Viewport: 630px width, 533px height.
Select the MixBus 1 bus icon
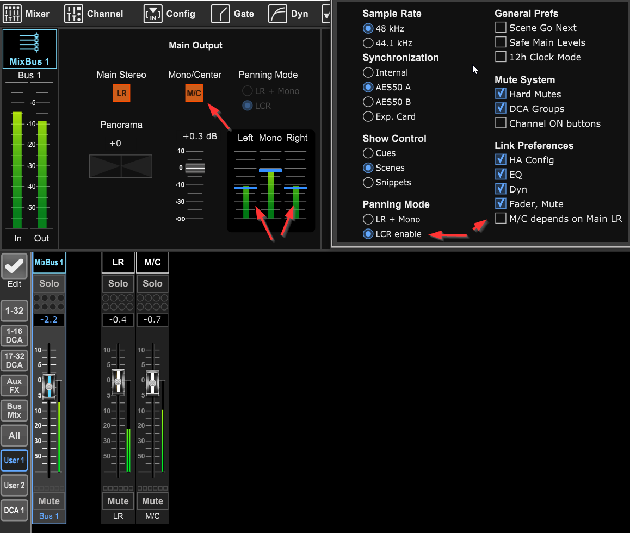29,49
